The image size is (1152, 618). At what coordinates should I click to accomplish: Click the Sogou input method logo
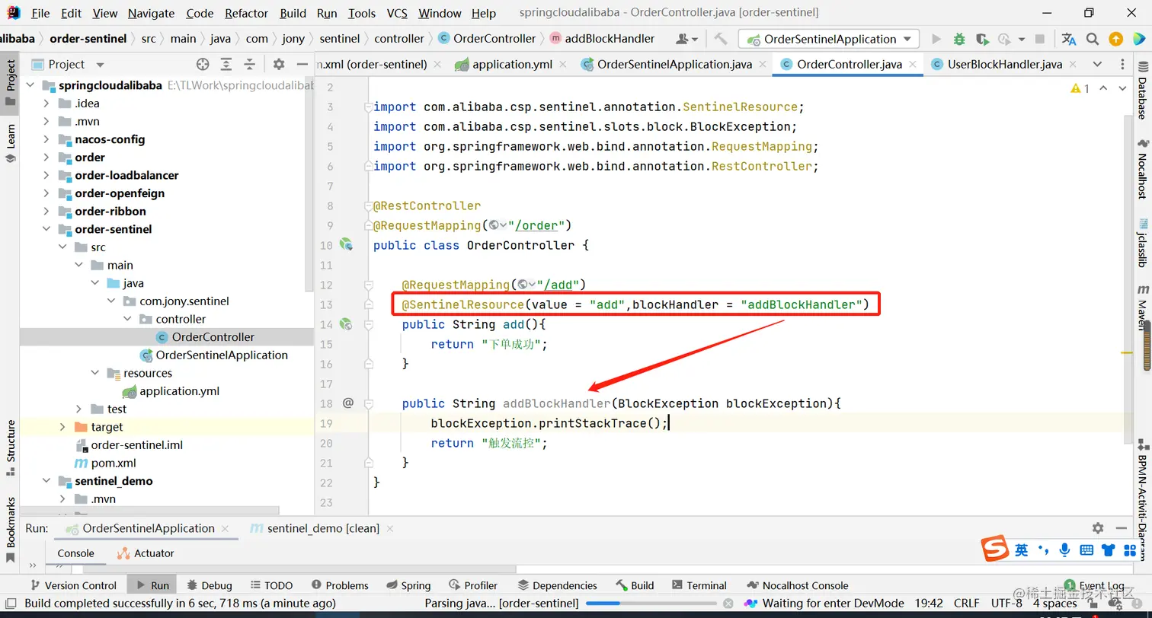click(994, 549)
